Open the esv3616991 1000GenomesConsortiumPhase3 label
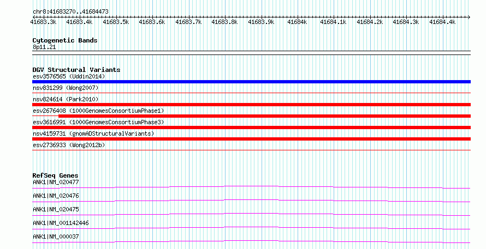 point(98,122)
